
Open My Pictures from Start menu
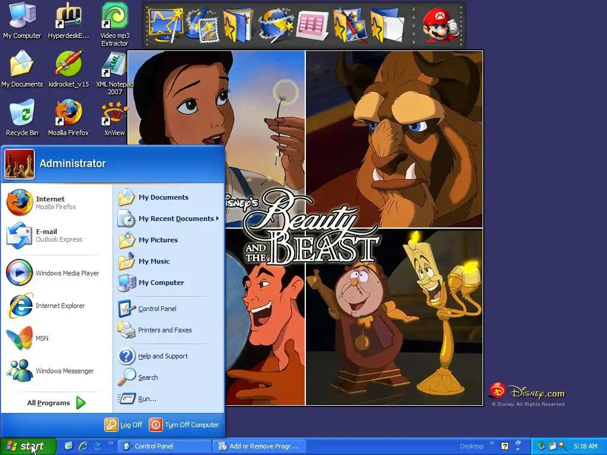coord(168,240)
